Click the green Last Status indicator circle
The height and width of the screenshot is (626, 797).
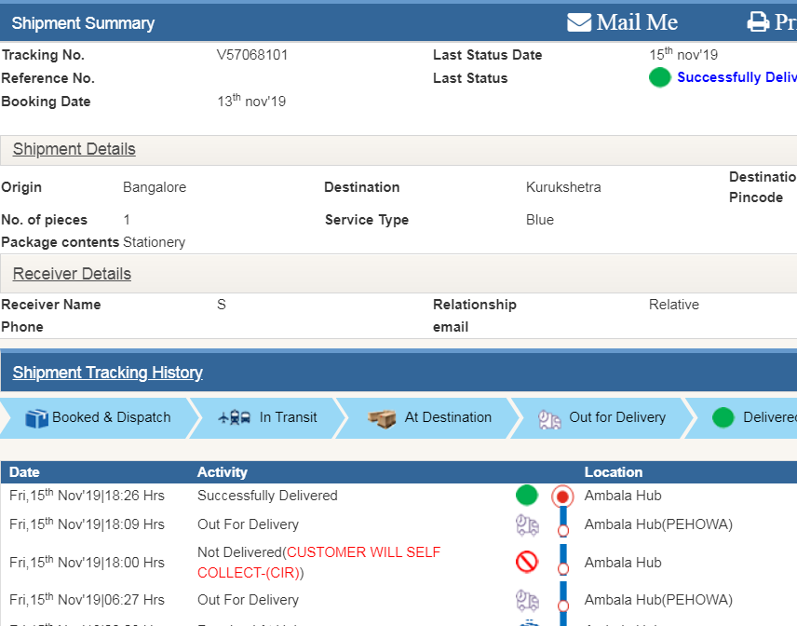(x=659, y=78)
